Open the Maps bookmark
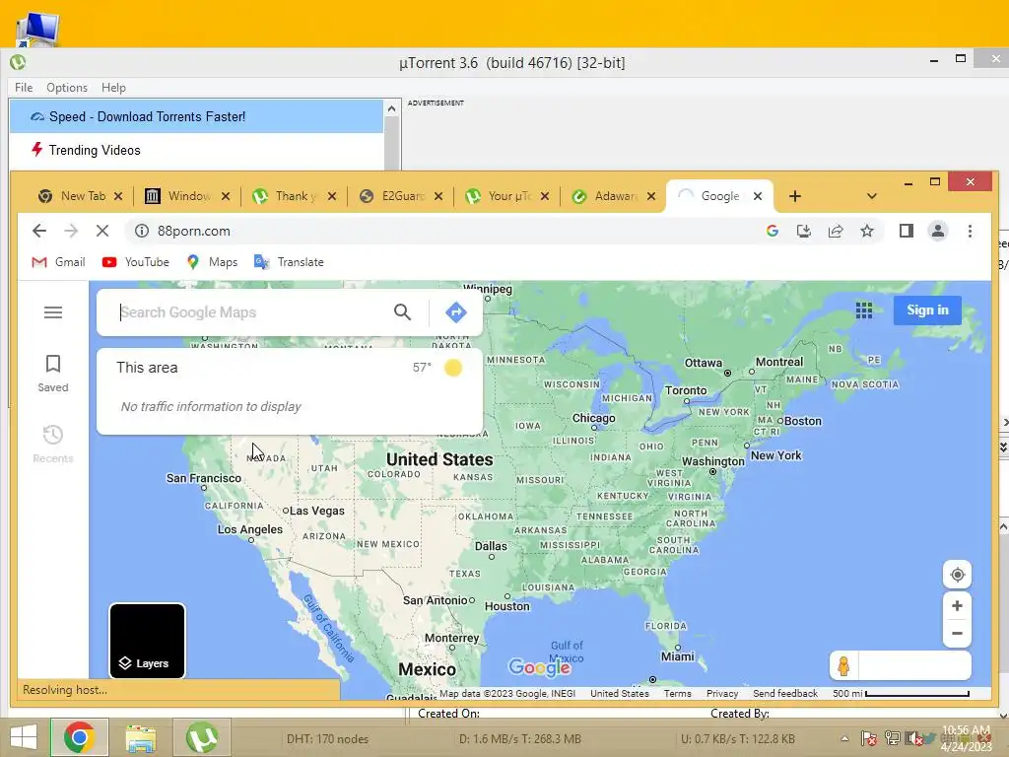This screenshot has height=757, width=1009. 213,262
